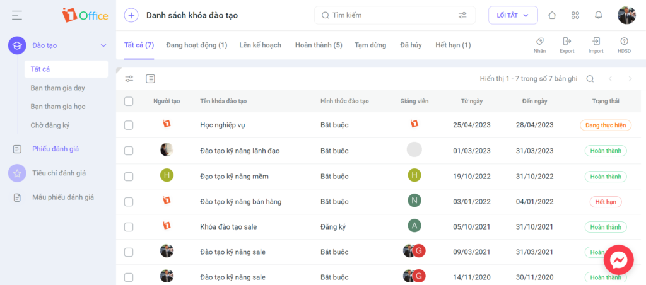Open Messenger chat bubble
646x285 pixels.
(618, 260)
